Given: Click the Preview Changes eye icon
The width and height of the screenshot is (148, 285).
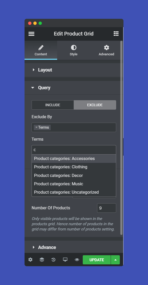Looking at the screenshot, I should [x=77, y=260].
